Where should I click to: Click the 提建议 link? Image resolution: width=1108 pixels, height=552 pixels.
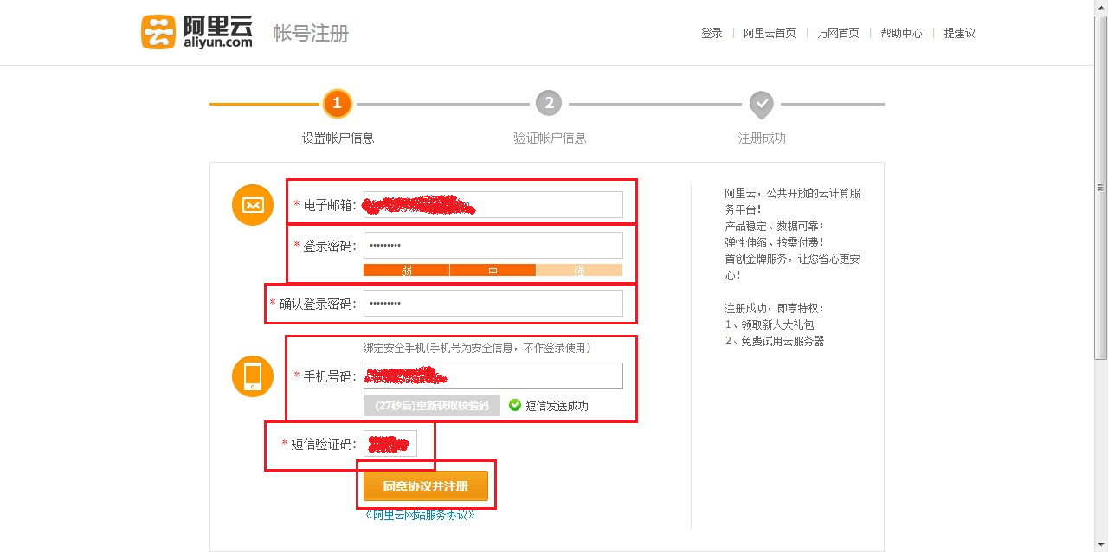(x=958, y=32)
